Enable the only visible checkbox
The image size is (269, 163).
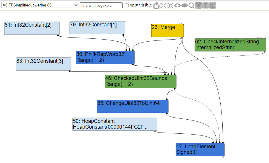(x=127, y=6)
